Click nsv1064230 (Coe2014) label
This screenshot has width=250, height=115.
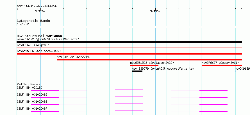74,57
